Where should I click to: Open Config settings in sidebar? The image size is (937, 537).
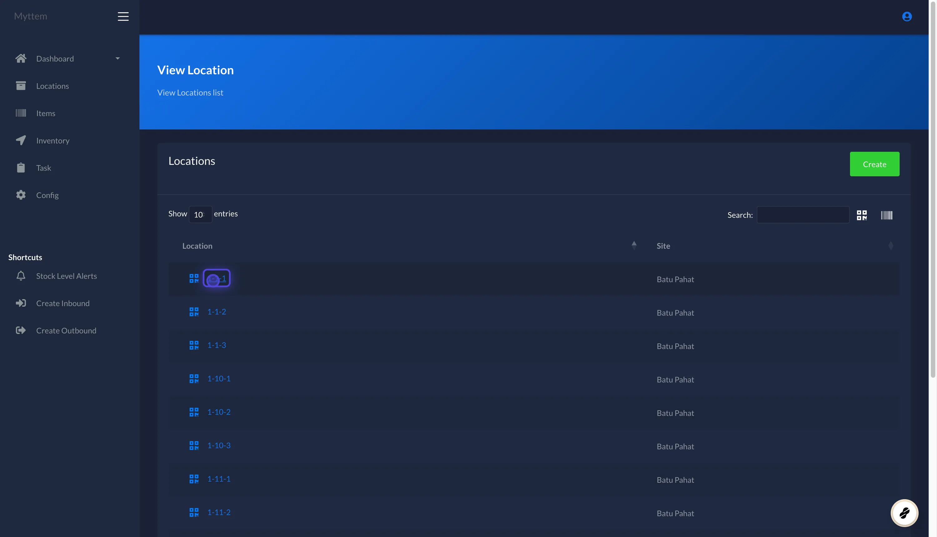pos(47,195)
